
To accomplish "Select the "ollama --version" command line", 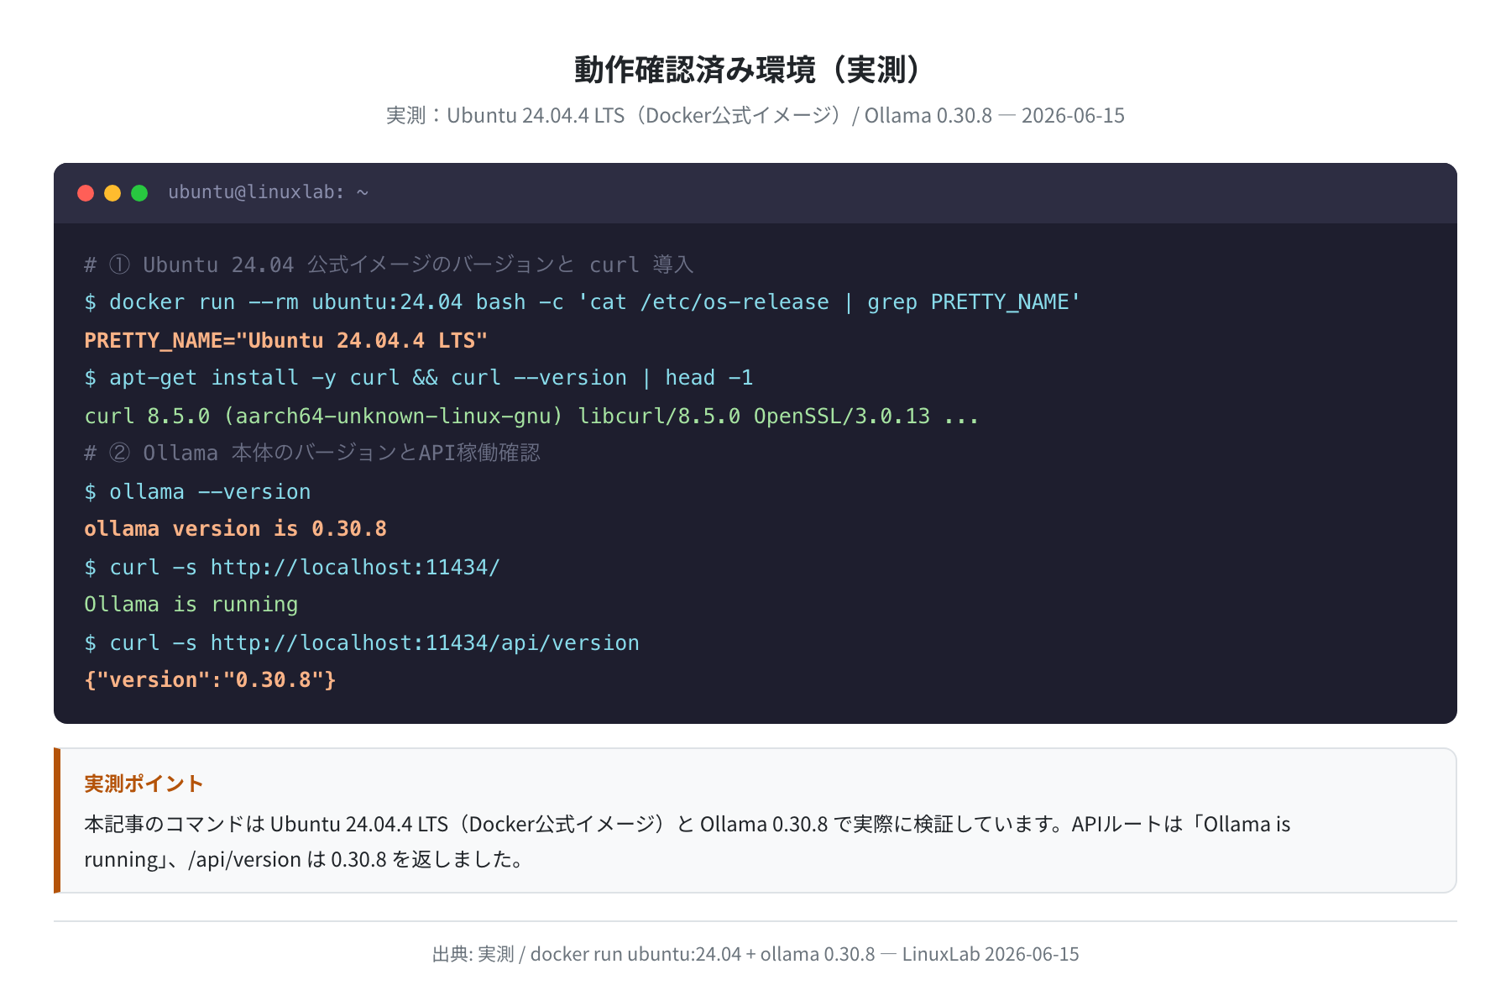I will [x=198, y=491].
